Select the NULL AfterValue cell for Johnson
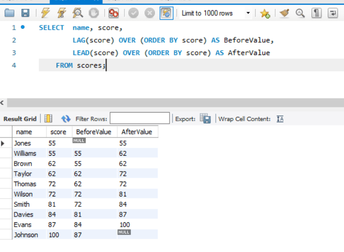The width and height of the screenshot is (344, 252). [x=137, y=235]
